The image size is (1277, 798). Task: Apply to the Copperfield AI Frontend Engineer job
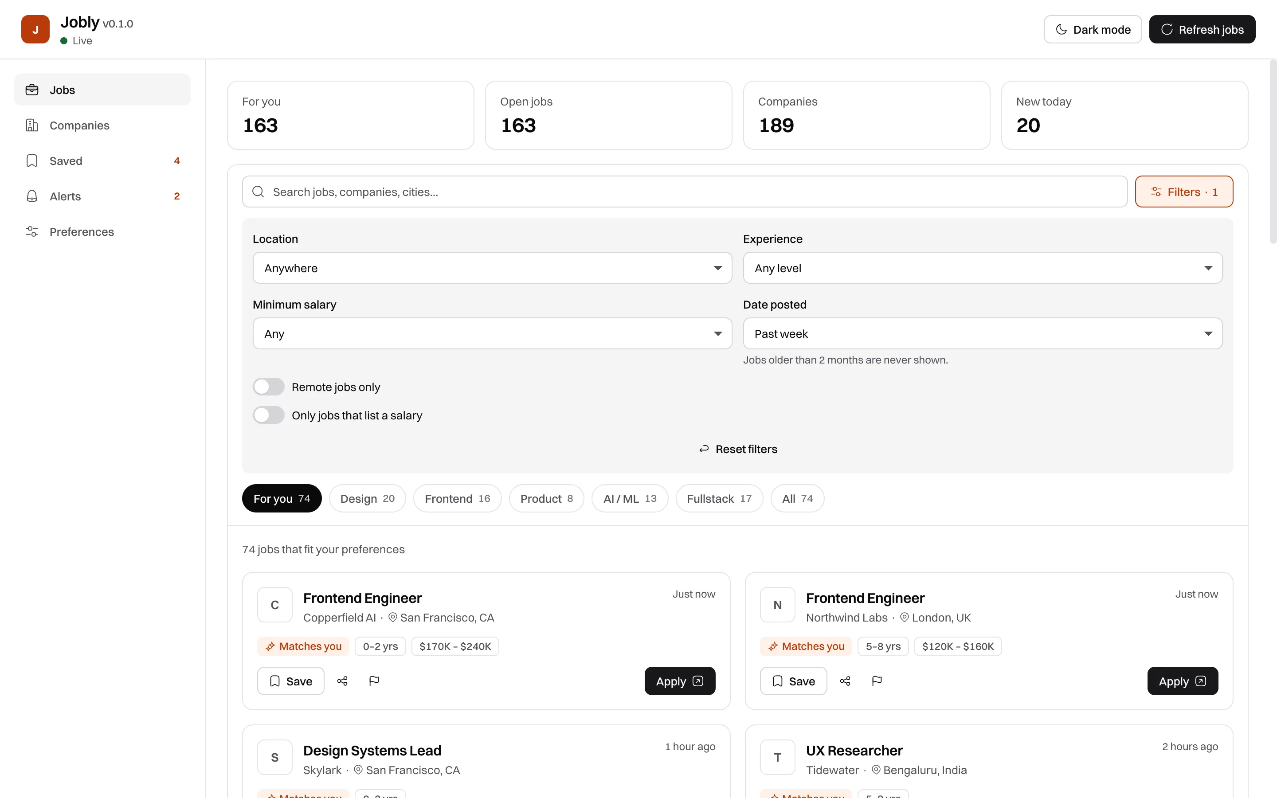[680, 681]
